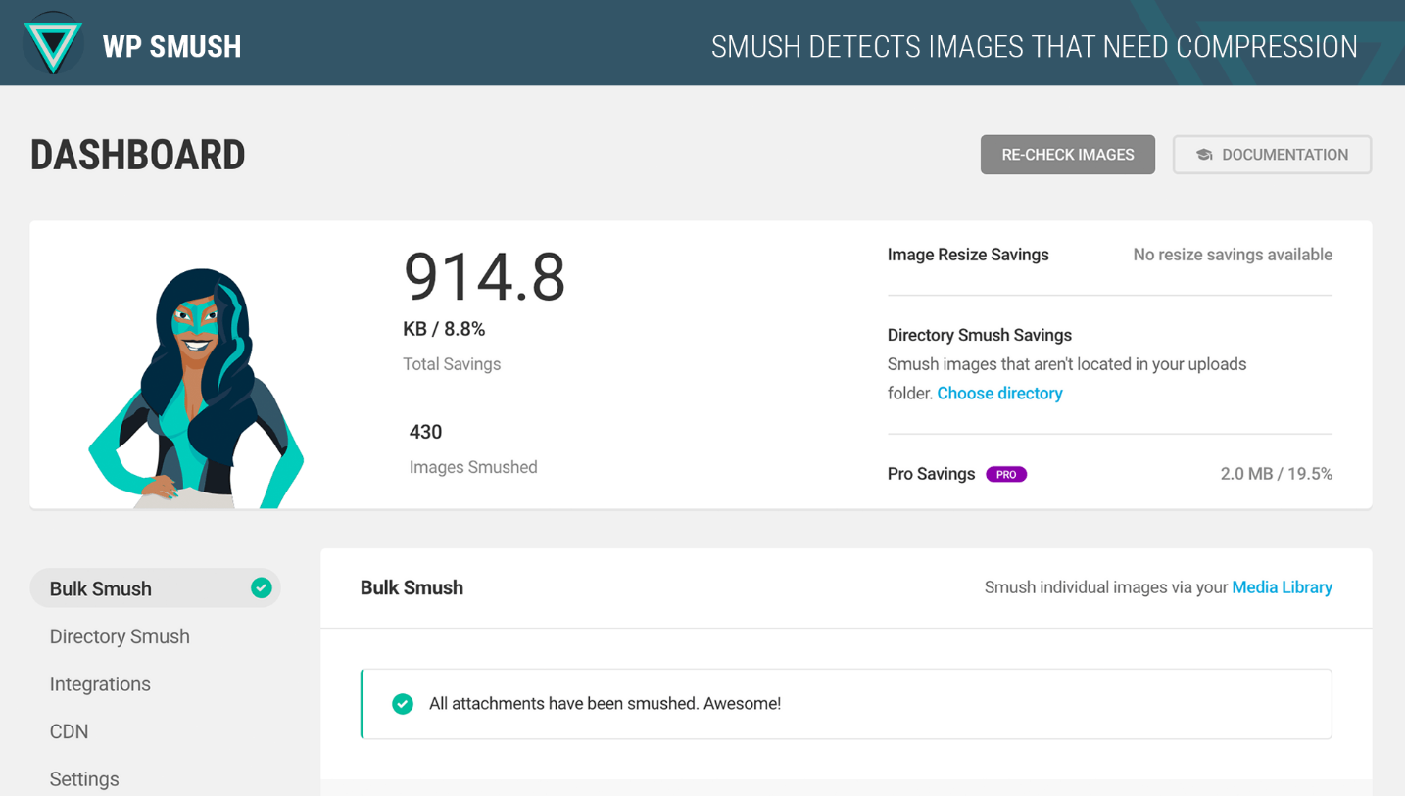Click the "All attachments have been smushed" notice text

pos(605,704)
